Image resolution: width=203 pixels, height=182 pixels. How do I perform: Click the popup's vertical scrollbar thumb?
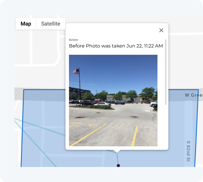pos(165,72)
